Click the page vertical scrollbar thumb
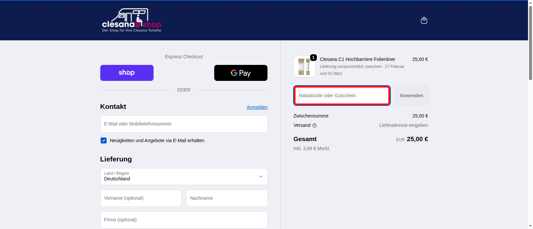 530,43
